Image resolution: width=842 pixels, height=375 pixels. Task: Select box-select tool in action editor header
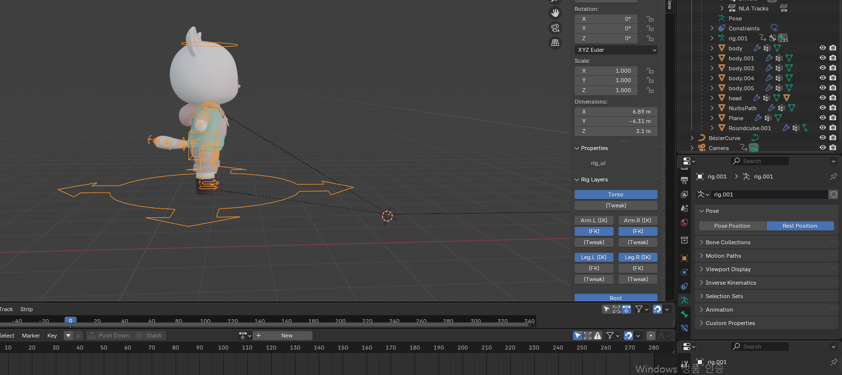(588, 336)
